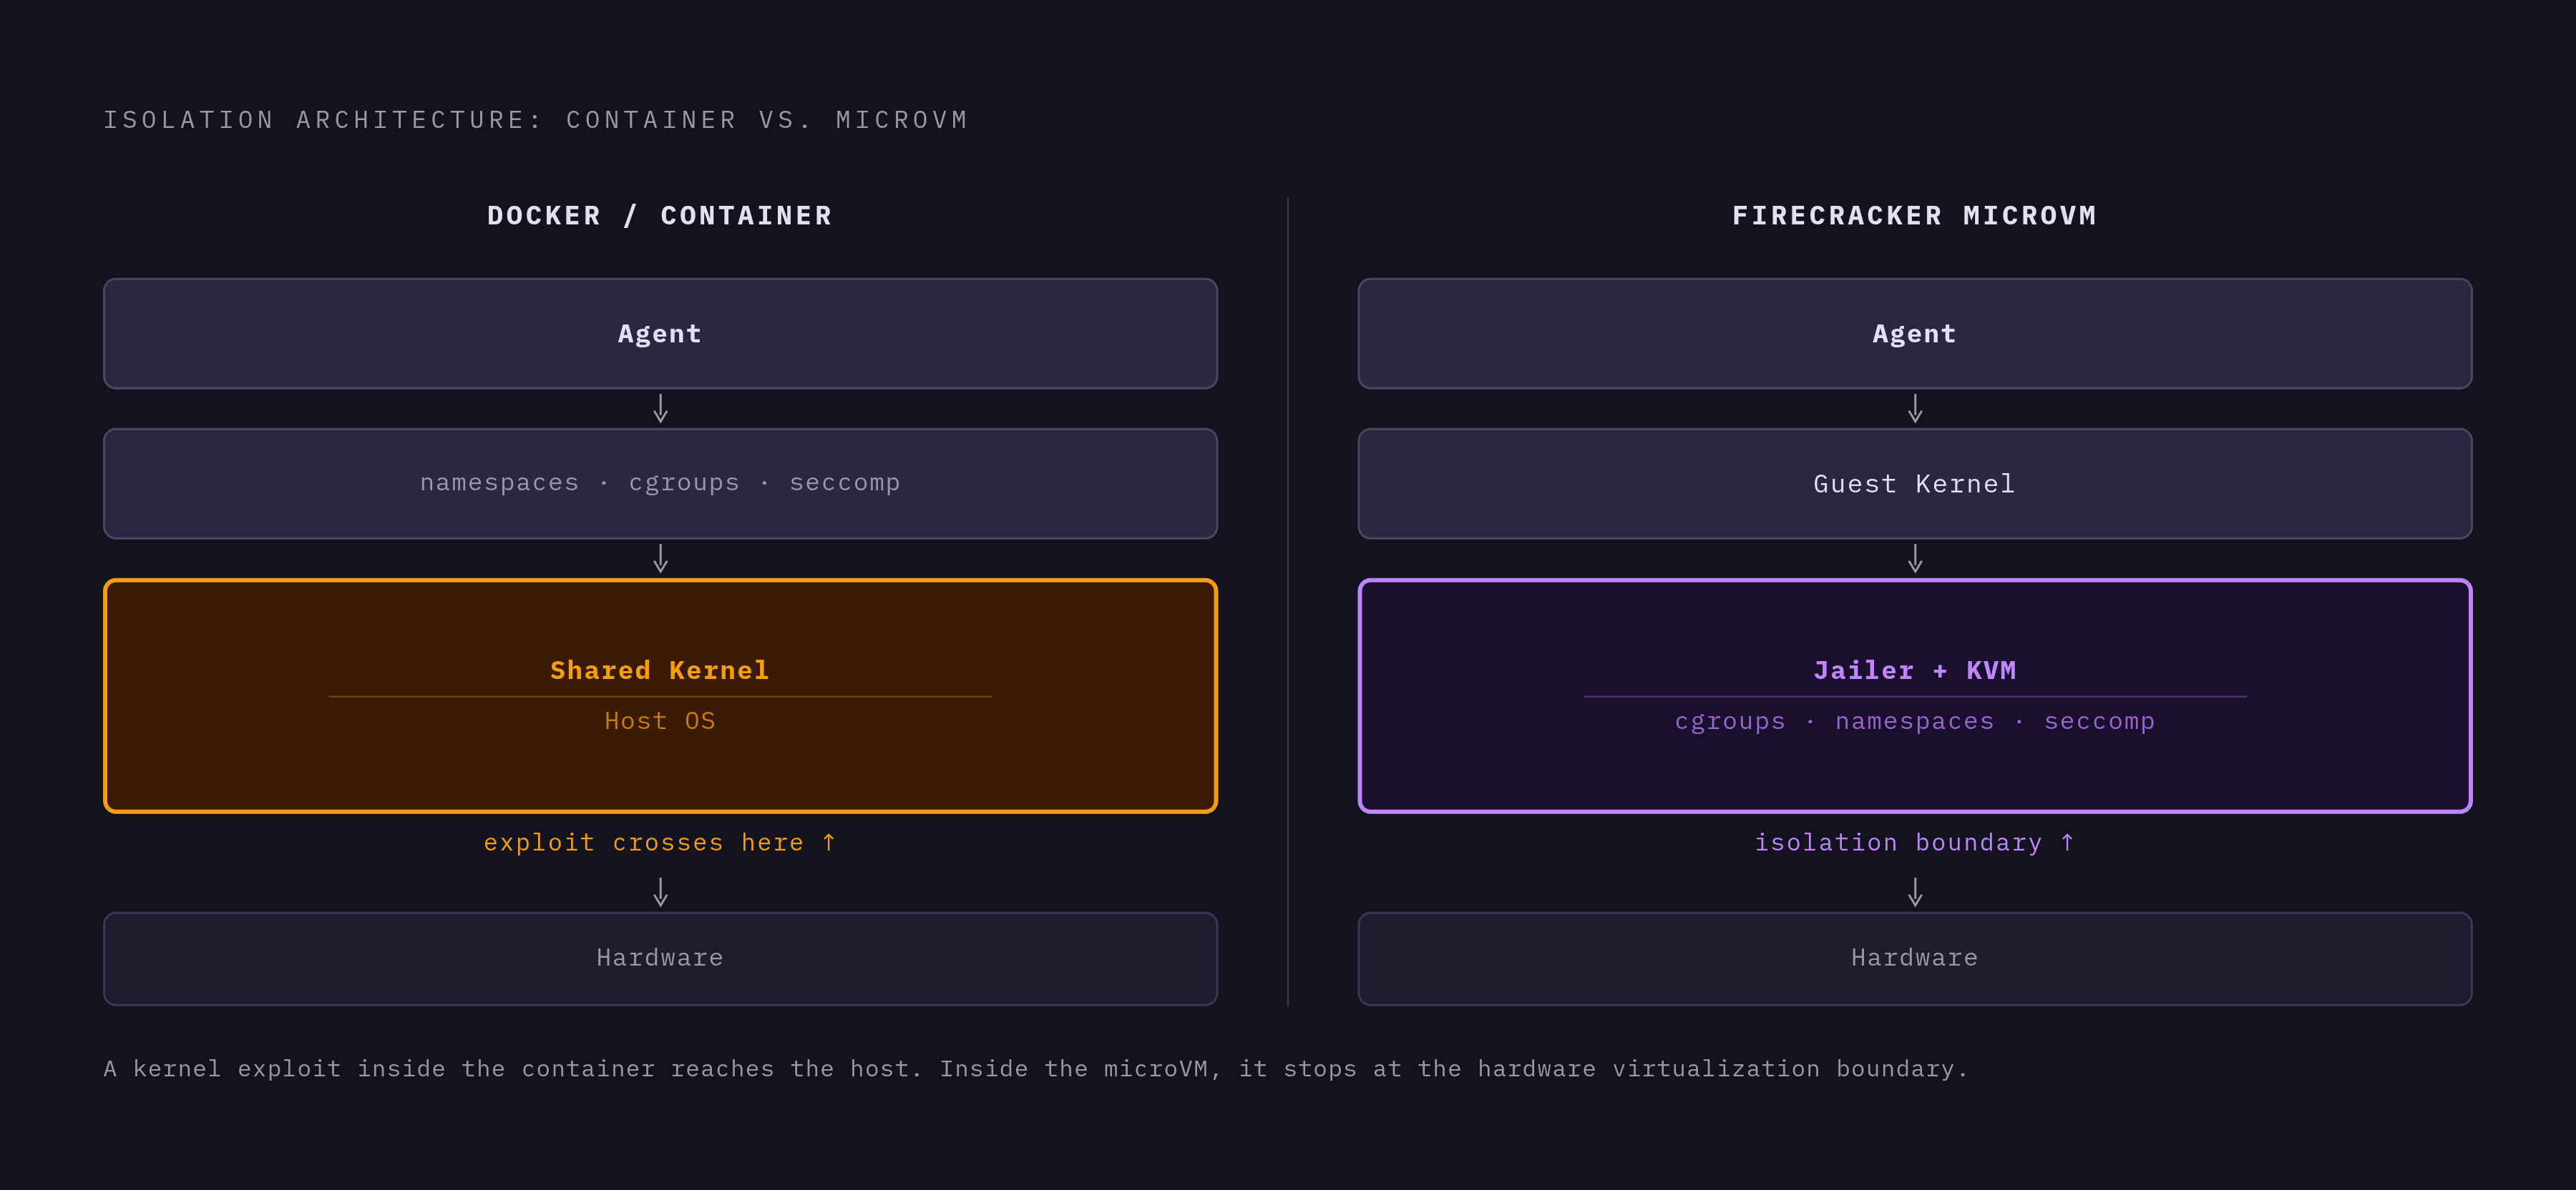Click the 'Jailer + KVM' label in the purple box
Viewport: 2576px width, 1190px height.
[1914, 670]
